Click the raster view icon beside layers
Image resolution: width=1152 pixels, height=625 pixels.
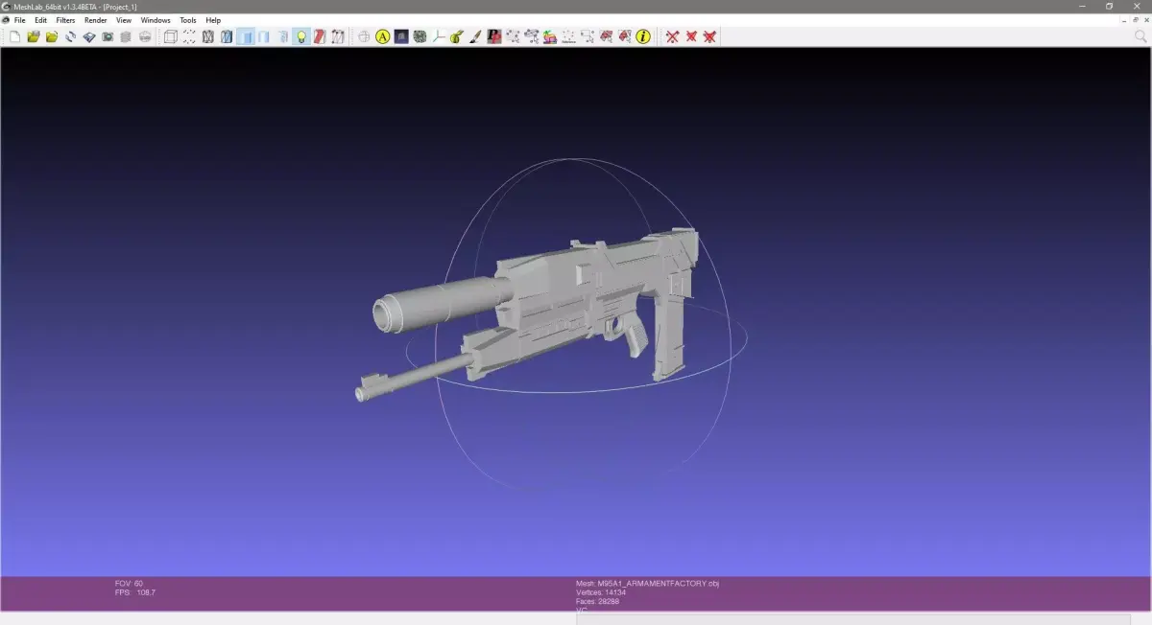point(145,36)
